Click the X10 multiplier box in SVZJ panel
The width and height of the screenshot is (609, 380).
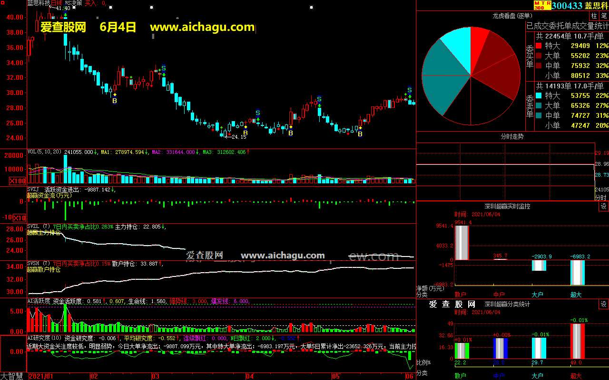[19, 218]
